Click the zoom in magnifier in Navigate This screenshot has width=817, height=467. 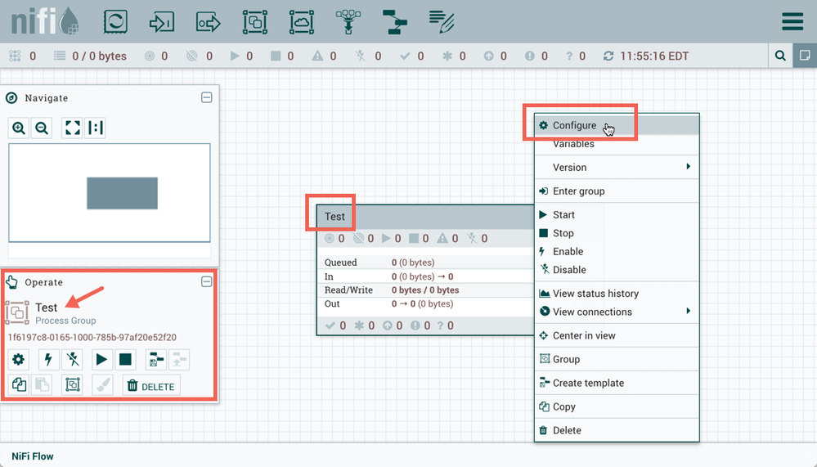pyautogui.click(x=19, y=128)
